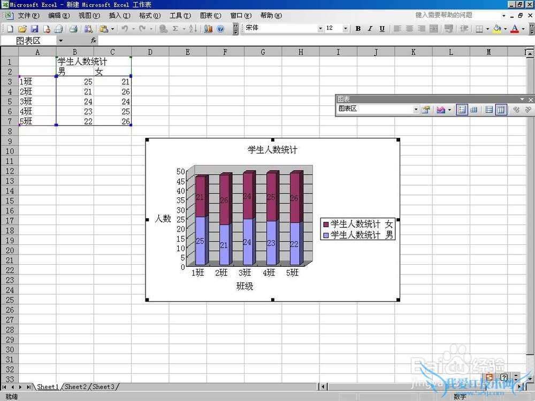The height and width of the screenshot is (401, 535).
Task: Click the AutoSum sigma icon
Action: pyautogui.click(x=175, y=29)
